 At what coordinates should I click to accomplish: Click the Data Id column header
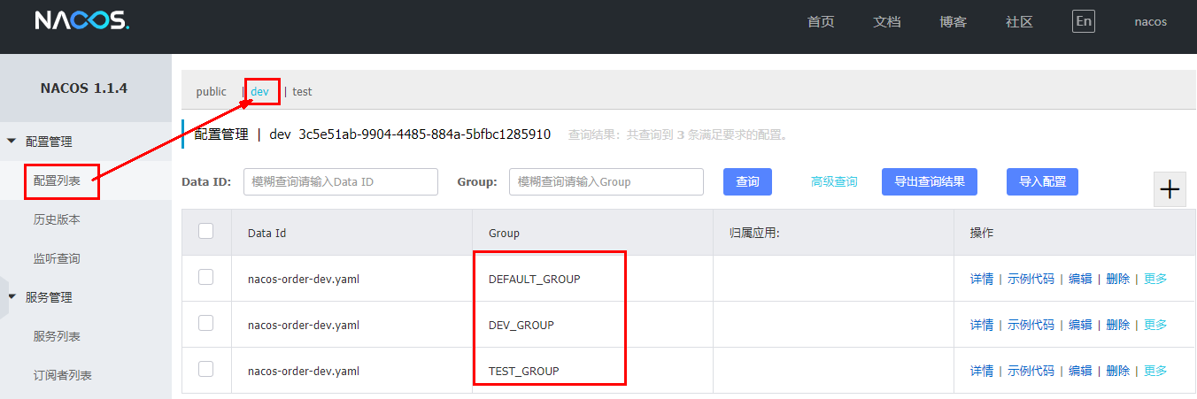click(266, 234)
